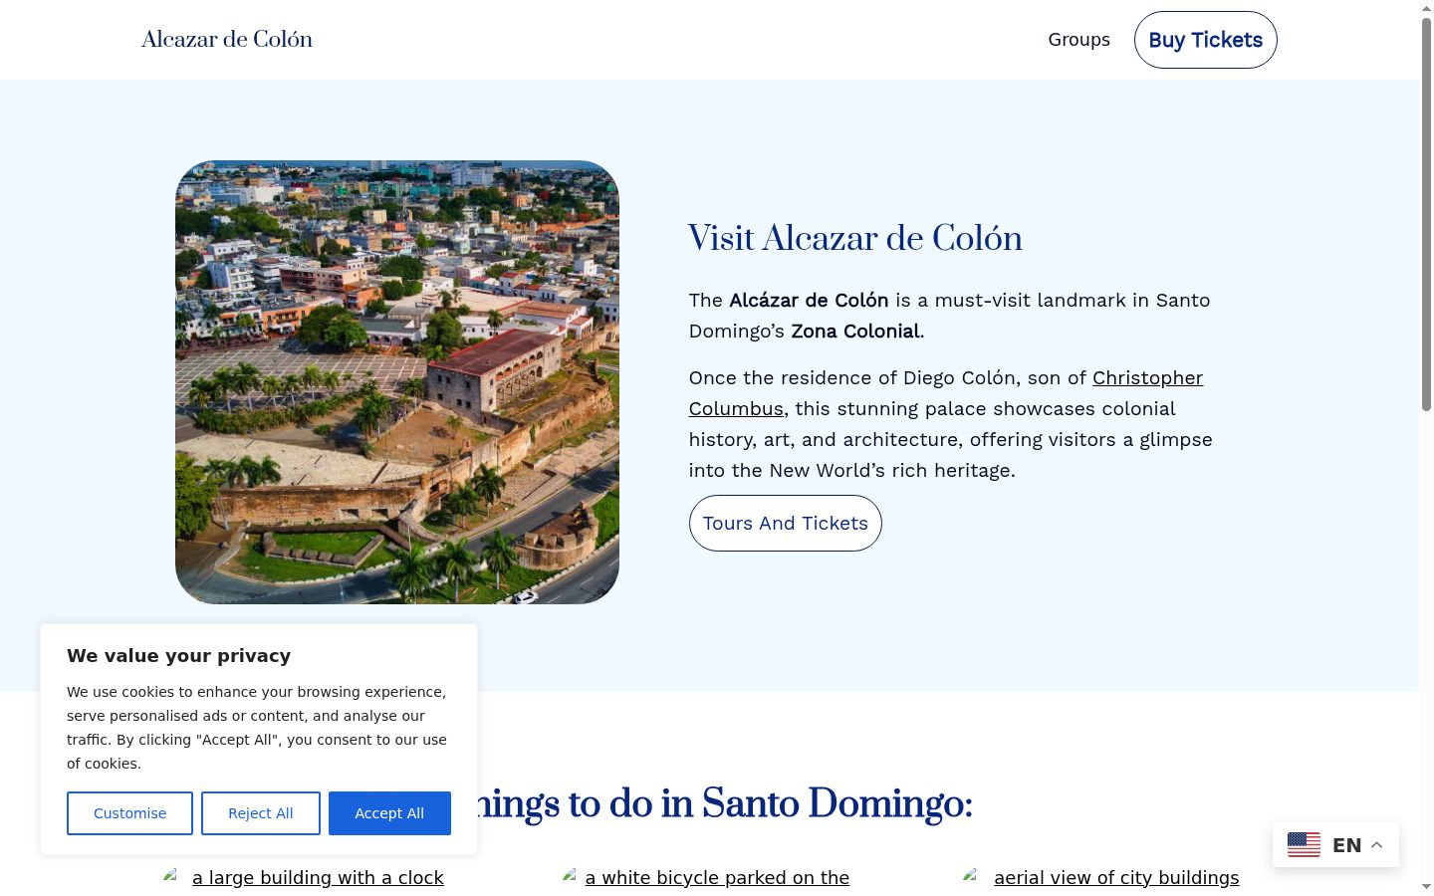Click Customise in the cookie banner
This screenshot has width=1434, height=896.
(129, 813)
